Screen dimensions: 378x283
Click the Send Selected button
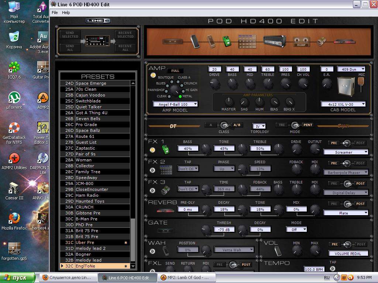click(70, 35)
